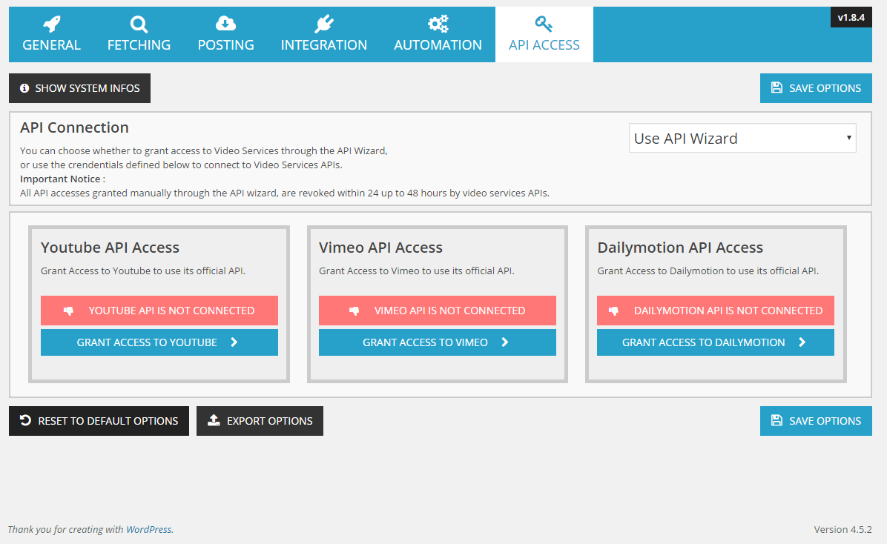Click the bottom Save Options button label
The image size is (887, 544).
[x=825, y=421]
